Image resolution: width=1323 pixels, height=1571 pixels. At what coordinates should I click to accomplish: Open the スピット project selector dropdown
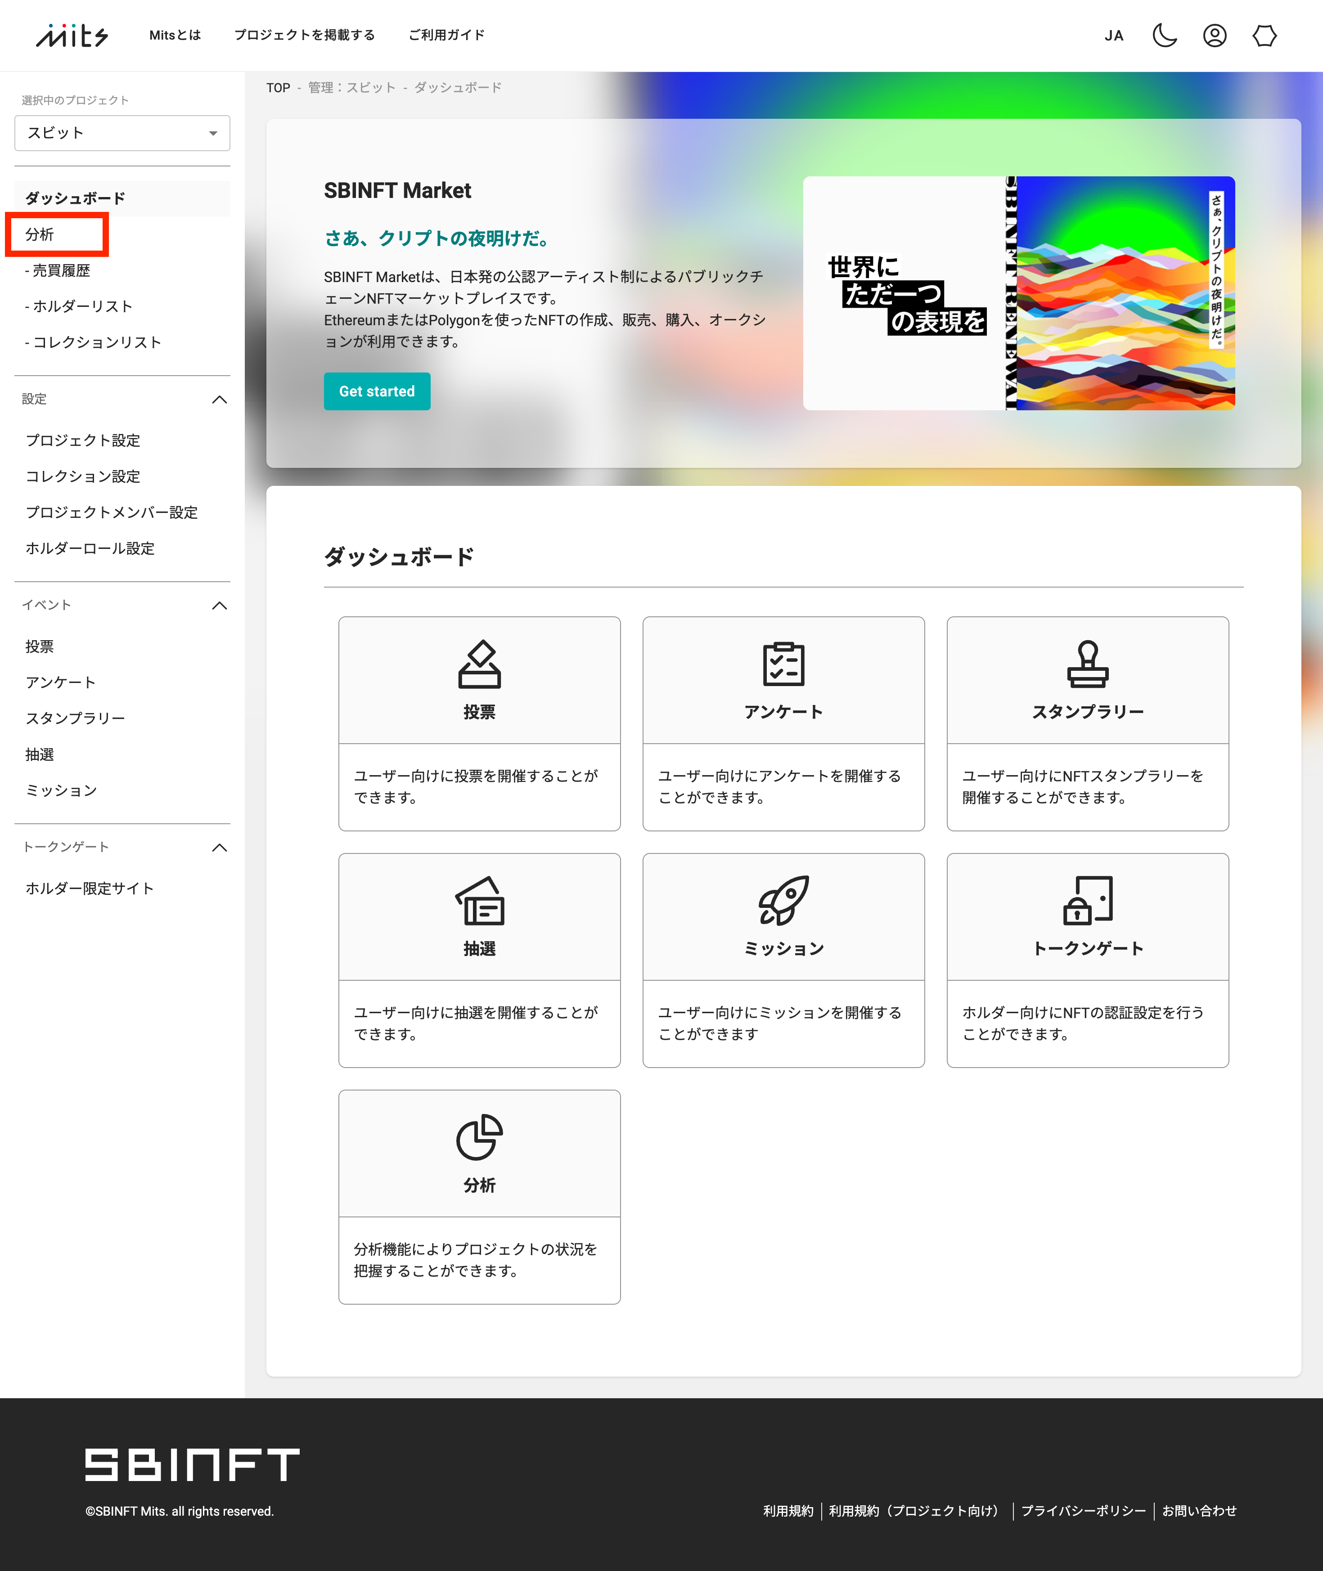pos(122,133)
